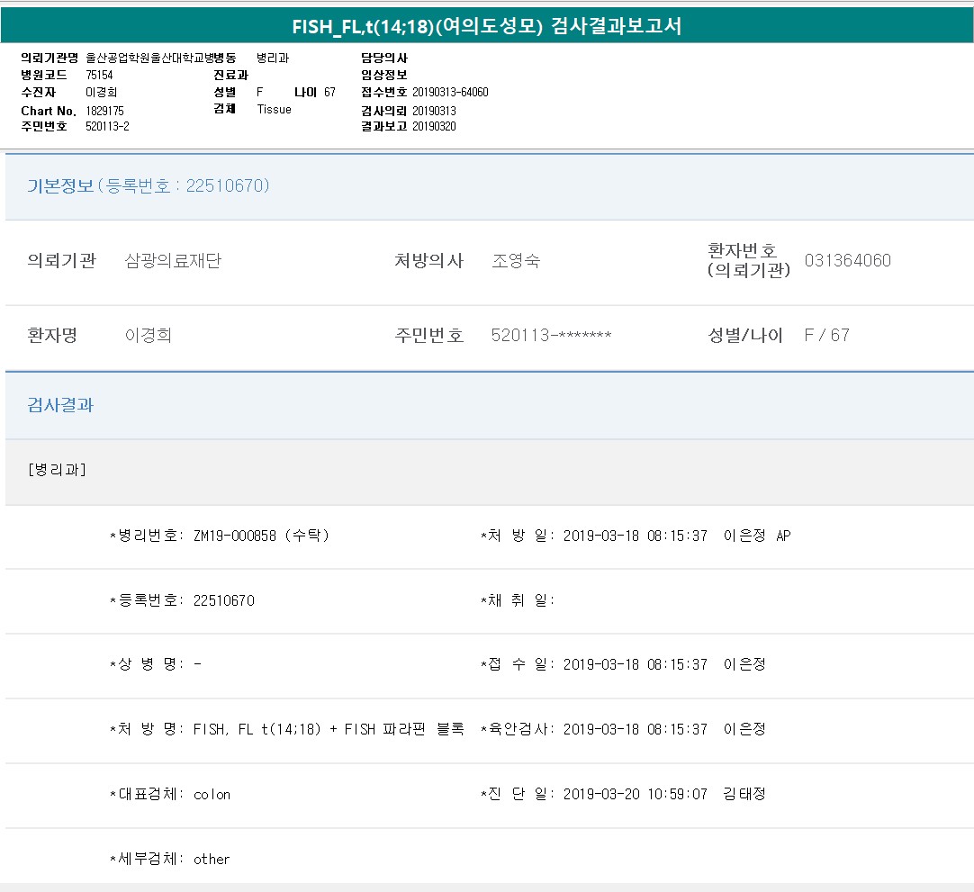Click 의뢰기관 value 삼광의료재단
Screen dimensions: 974x892
click(x=174, y=260)
